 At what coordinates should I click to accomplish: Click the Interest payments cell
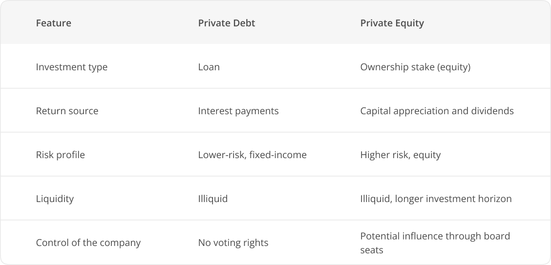click(238, 111)
